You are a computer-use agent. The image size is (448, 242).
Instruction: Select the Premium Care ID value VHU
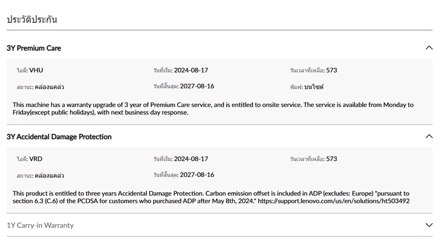pyautogui.click(x=36, y=71)
